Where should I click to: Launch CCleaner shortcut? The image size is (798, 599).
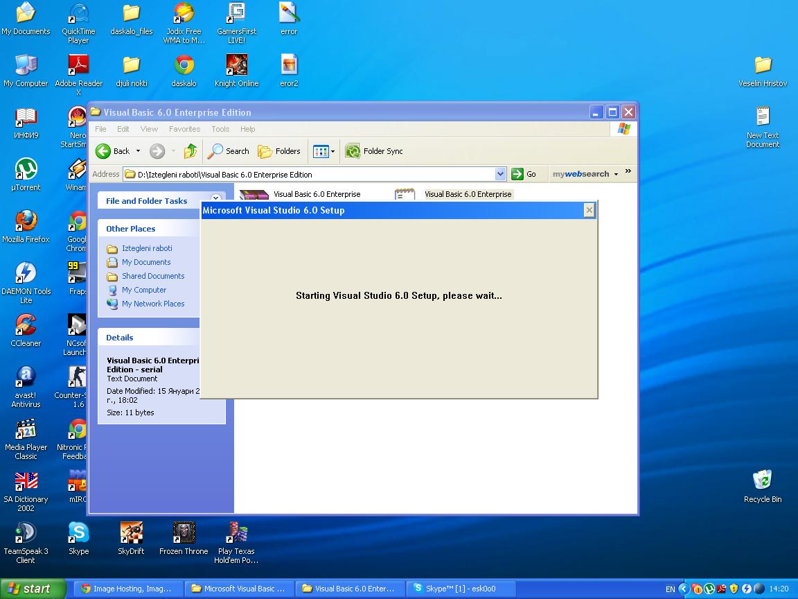[x=26, y=331]
